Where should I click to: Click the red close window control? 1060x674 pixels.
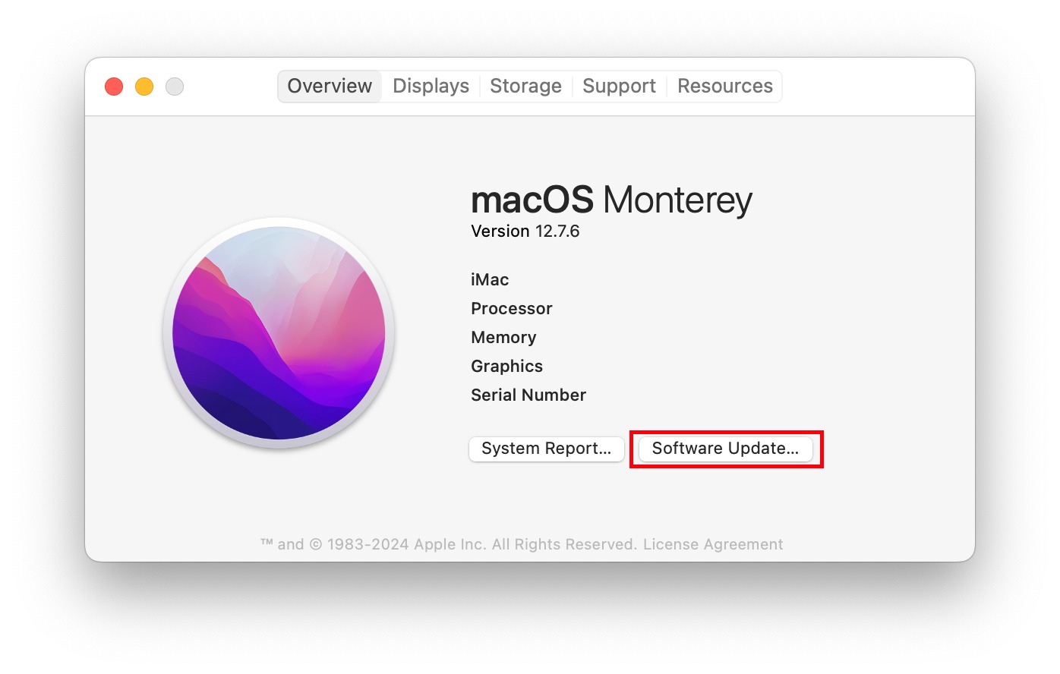tap(113, 86)
